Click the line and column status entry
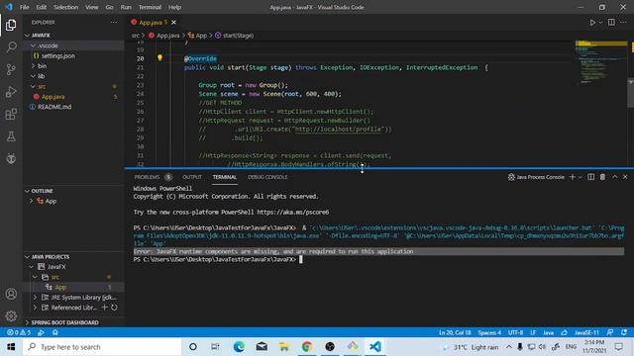Image resolution: width=634 pixels, height=356 pixels. tap(455, 332)
